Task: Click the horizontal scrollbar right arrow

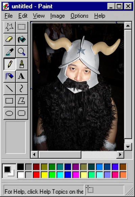Action: 120,155
